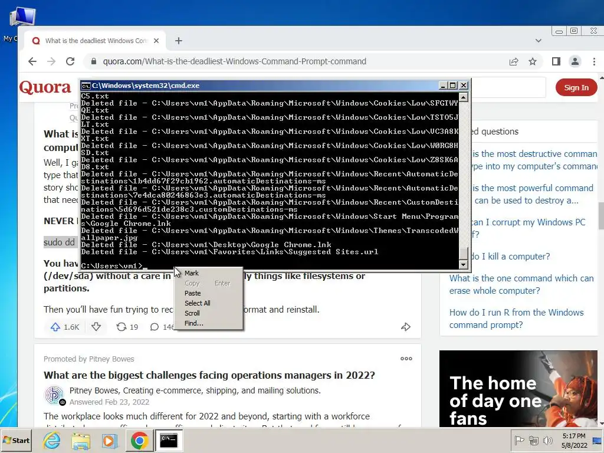Open the three-dot menu on promoted post
604x453 pixels.
click(x=406, y=359)
